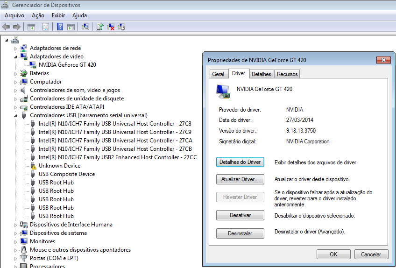Viewport: 396px width, 268px height.
Task: Collapse the root computer tree node
Action: pyautogui.click(x=7, y=40)
